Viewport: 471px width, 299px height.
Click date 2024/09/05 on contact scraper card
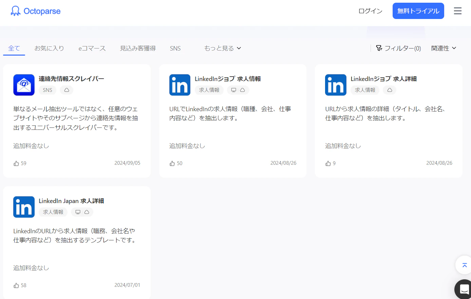point(127,163)
